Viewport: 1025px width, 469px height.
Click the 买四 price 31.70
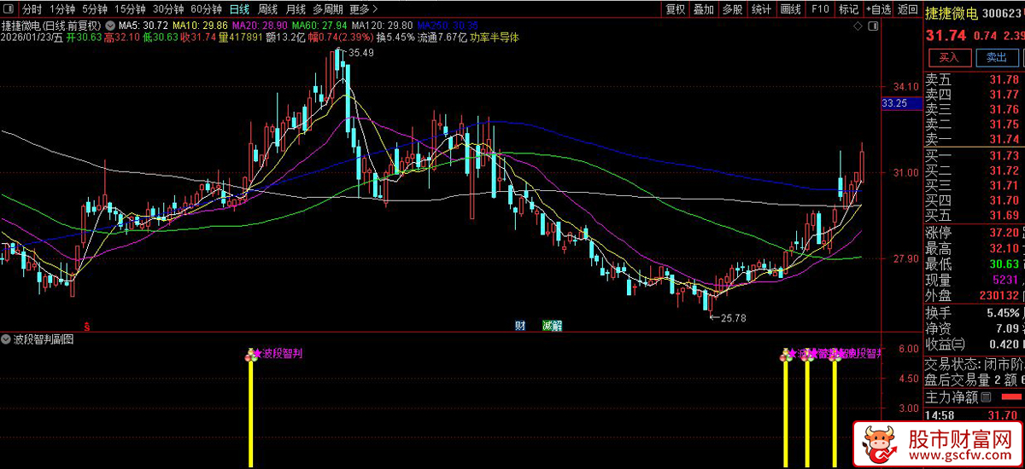point(1004,200)
